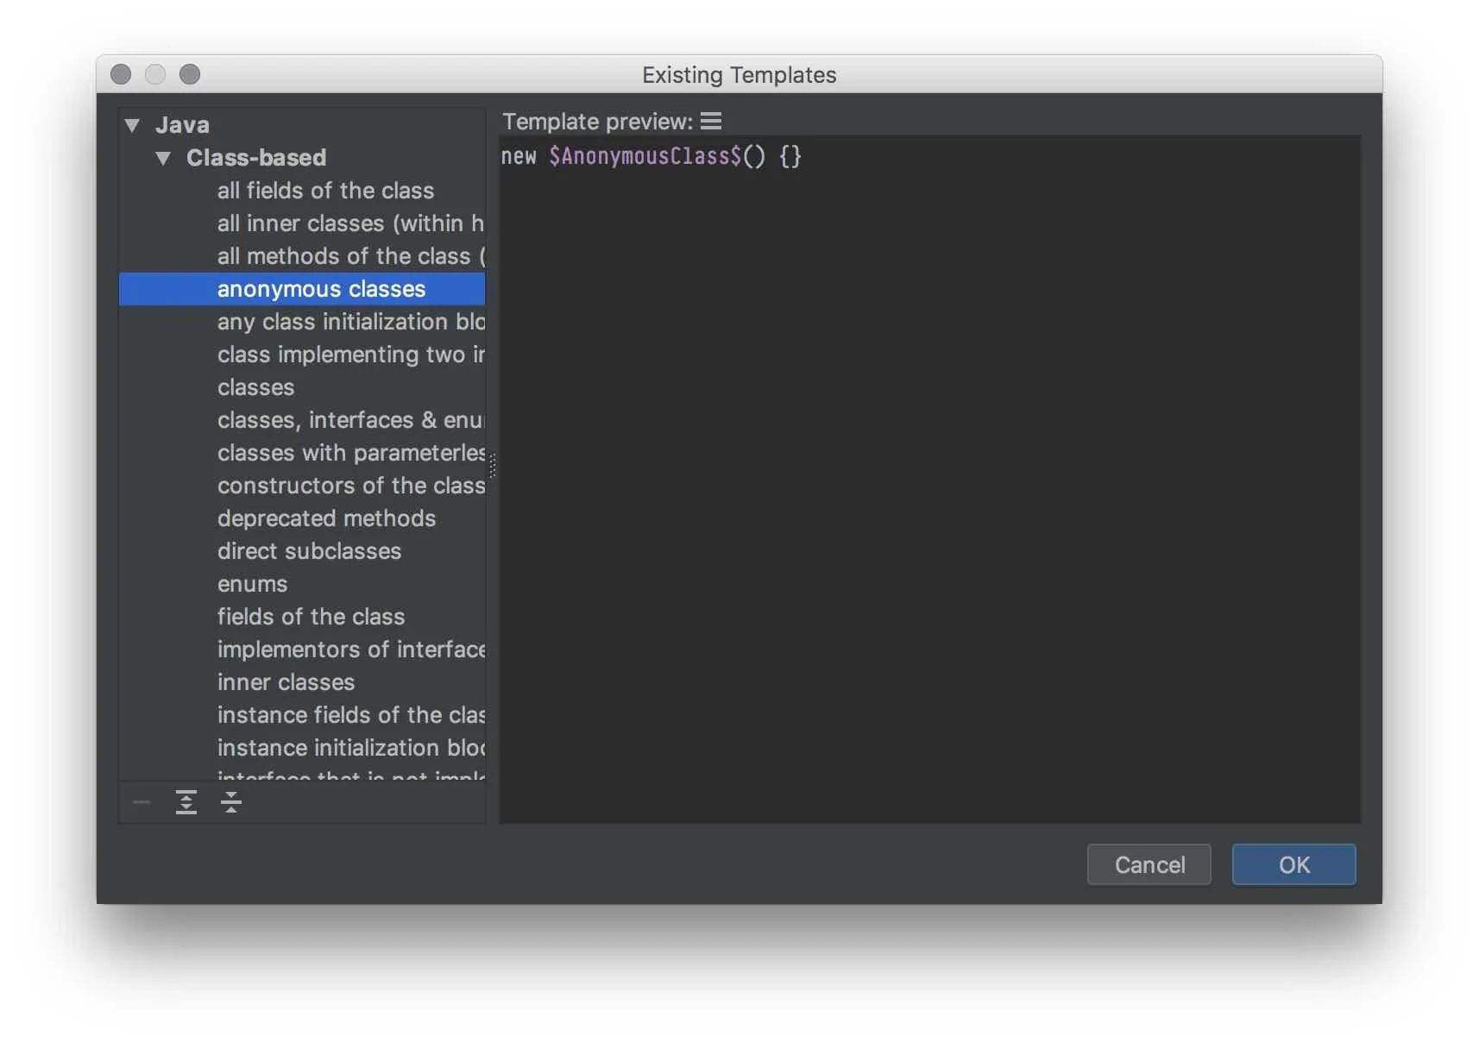Confirm with the OK button
This screenshot has height=1042, width=1479.
1293,864
